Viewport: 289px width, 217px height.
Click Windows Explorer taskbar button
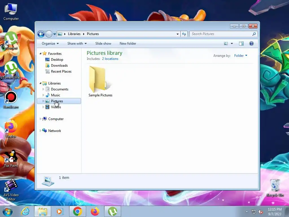pos(43,211)
